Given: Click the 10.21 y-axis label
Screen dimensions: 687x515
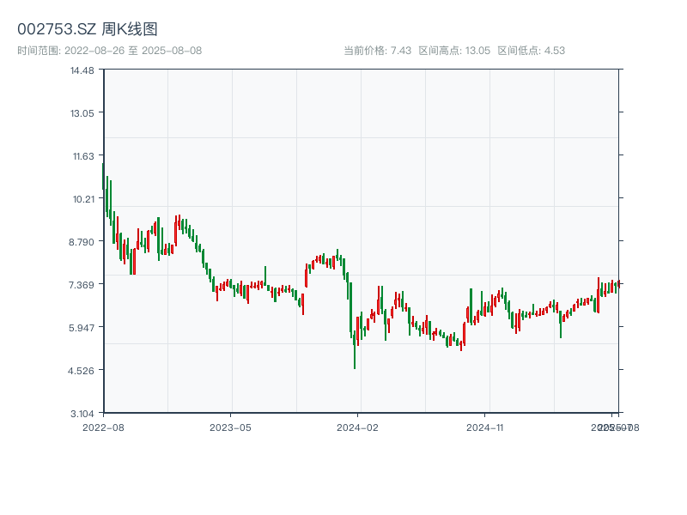Looking at the screenshot, I should point(82,198).
